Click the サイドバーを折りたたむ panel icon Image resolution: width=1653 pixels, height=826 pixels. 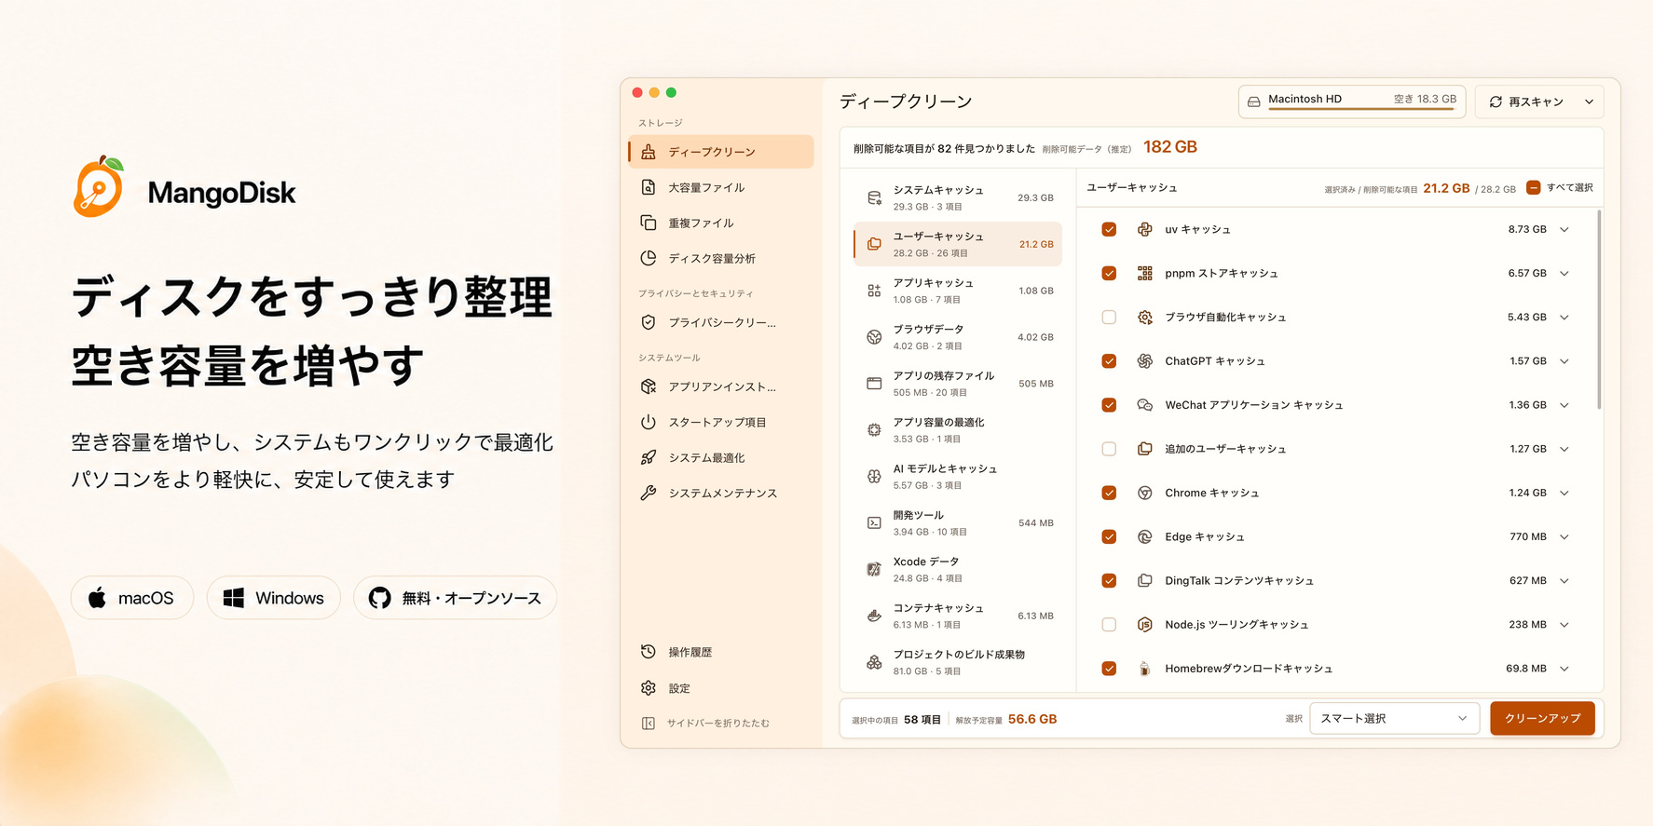pos(649,724)
